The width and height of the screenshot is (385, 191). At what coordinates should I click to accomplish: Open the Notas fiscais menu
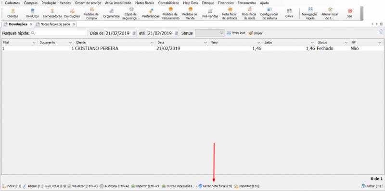[145, 3]
